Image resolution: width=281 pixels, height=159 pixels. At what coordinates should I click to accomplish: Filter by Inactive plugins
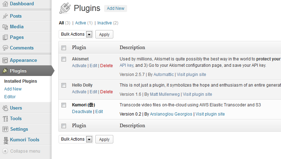click(x=104, y=23)
